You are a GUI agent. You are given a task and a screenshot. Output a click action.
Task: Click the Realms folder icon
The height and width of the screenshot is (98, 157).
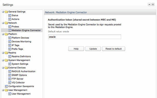(6, 53)
